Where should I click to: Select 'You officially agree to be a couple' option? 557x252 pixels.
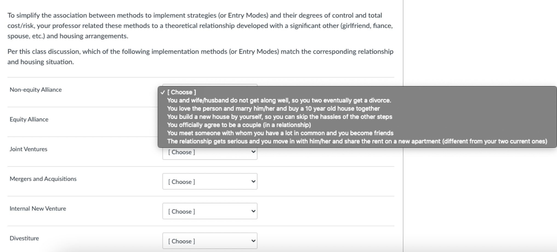pyautogui.click(x=240, y=125)
